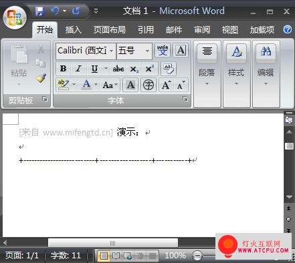
Task: Open font color dropdown arrow
Action: [x=96, y=85]
